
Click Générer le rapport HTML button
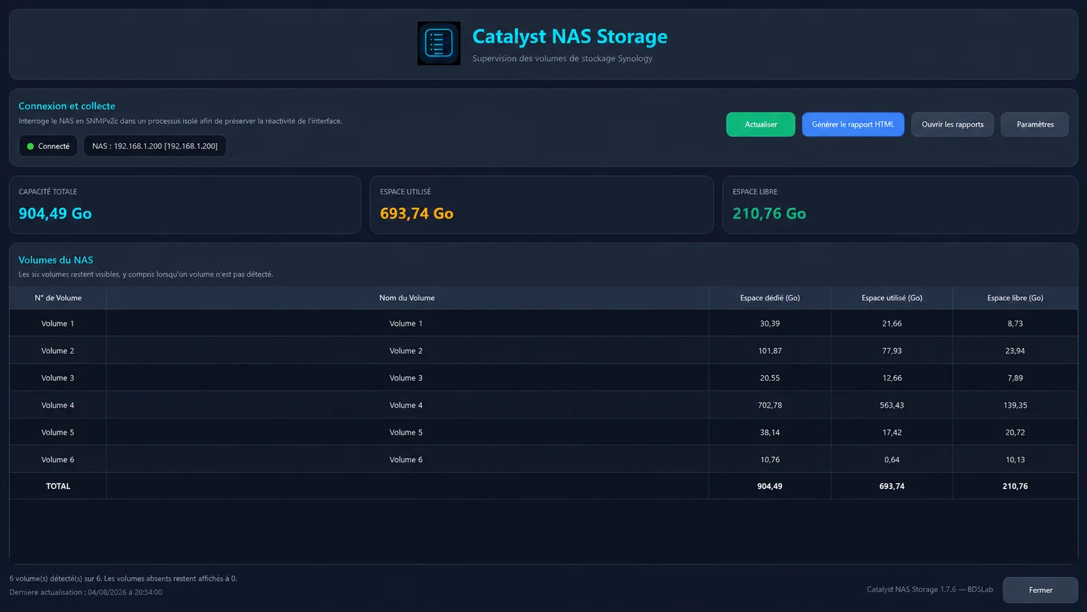point(853,124)
